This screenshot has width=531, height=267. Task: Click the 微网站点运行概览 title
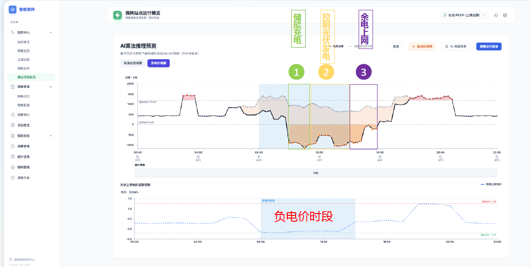pos(143,13)
